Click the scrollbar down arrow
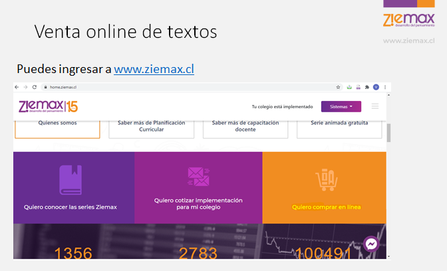The image size is (447, 271). pos(388,256)
